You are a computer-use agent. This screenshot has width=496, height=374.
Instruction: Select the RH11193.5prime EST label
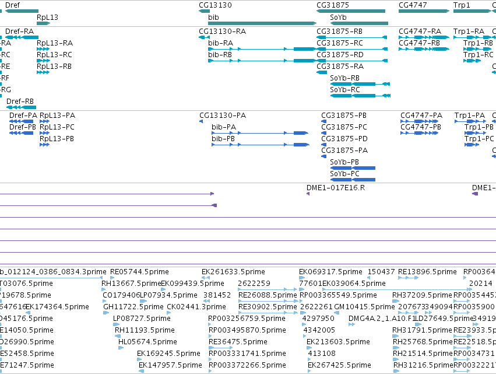(x=145, y=330)
